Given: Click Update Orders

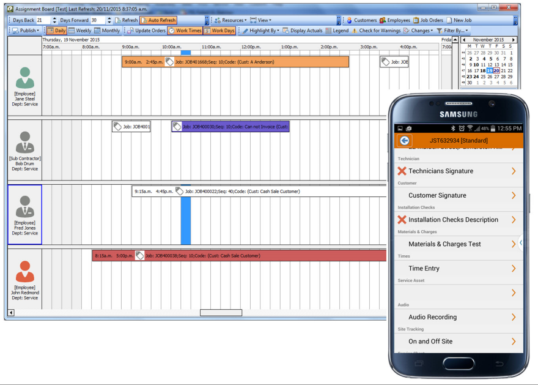Looking at the screenshot, I should [146, 31].
